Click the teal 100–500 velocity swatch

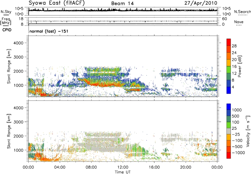[x=229, y=119]
